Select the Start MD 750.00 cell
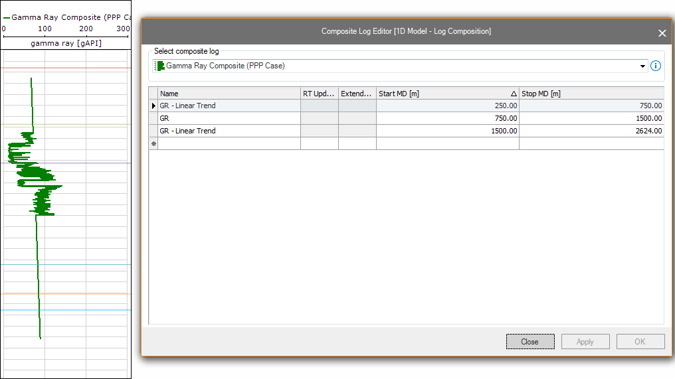 point(447,118)
